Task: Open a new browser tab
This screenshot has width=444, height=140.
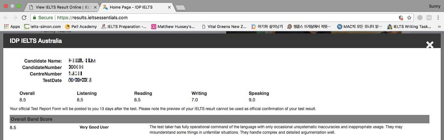Action: click(x=180, y=7)
